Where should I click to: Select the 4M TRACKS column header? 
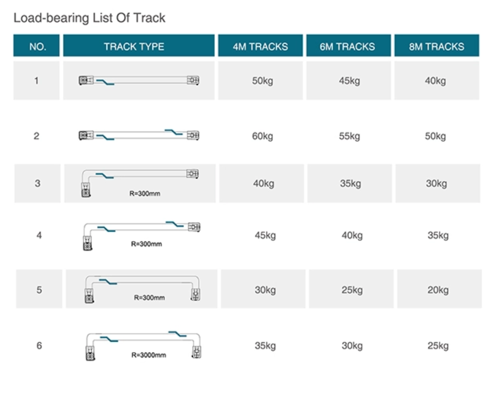[260, 45]
